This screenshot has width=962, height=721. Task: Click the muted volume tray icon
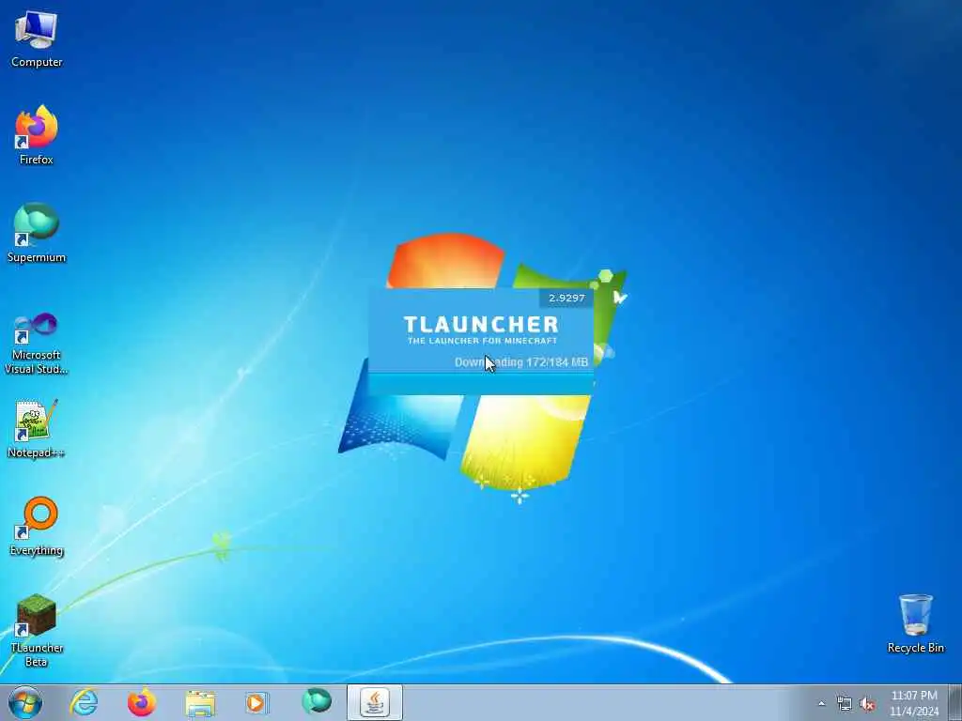(x=867, y=704)
